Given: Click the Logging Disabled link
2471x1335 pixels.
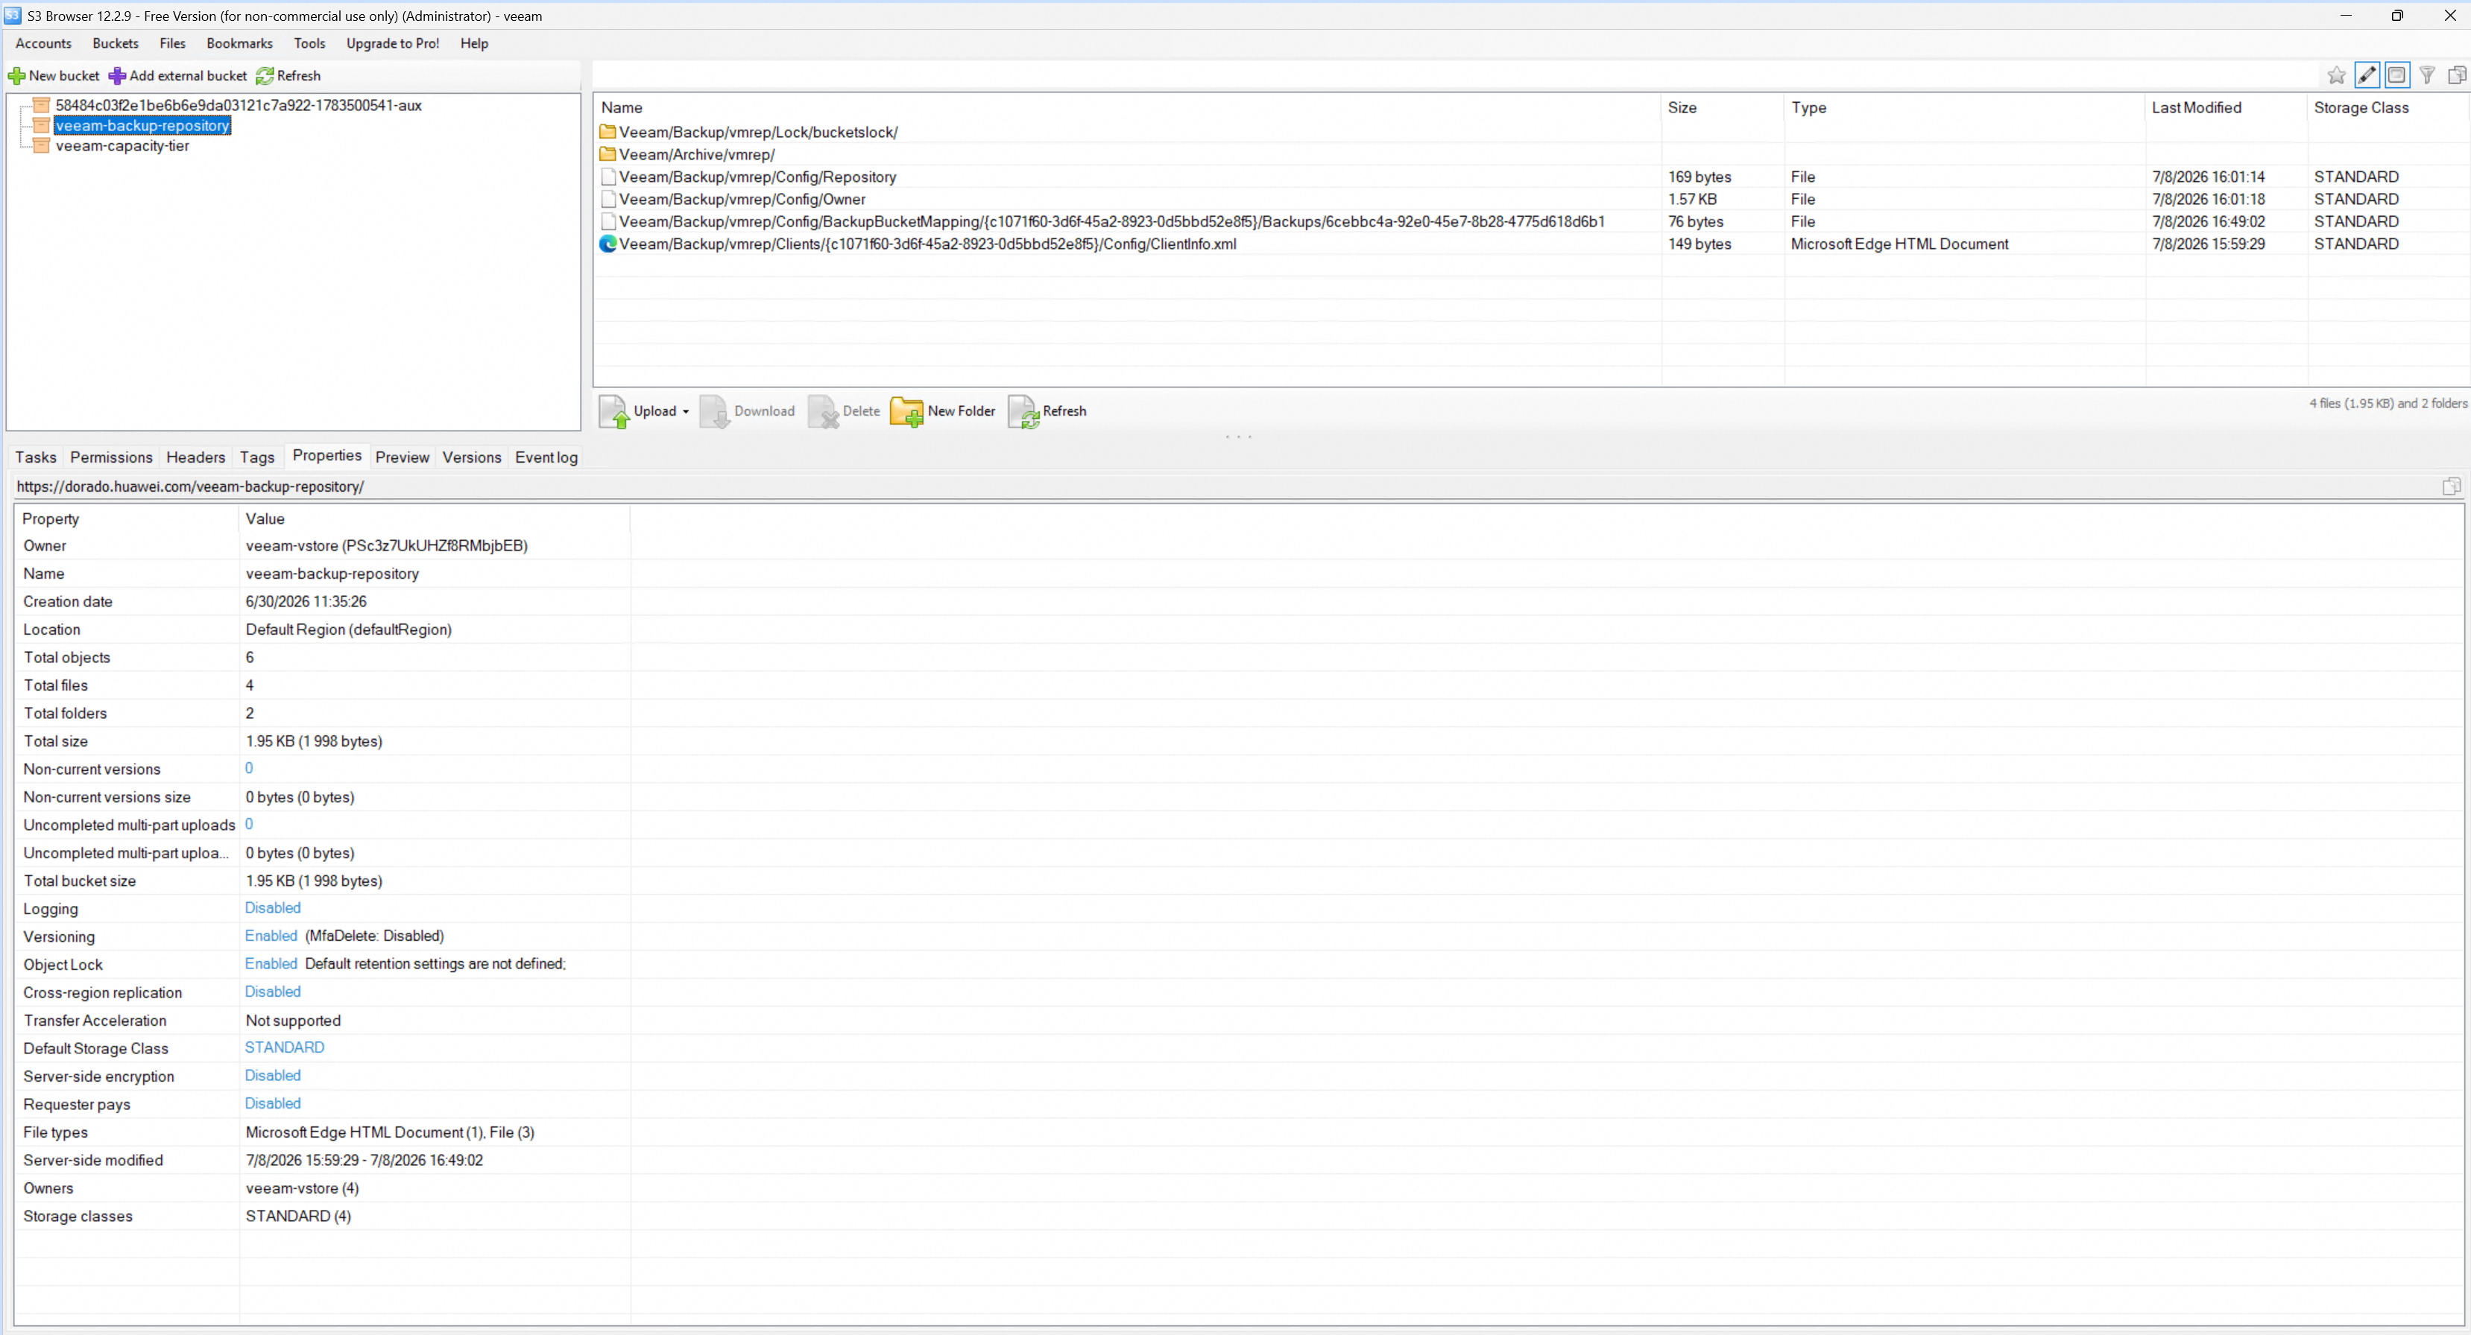Looking at the screenshot, I should 272,907.
